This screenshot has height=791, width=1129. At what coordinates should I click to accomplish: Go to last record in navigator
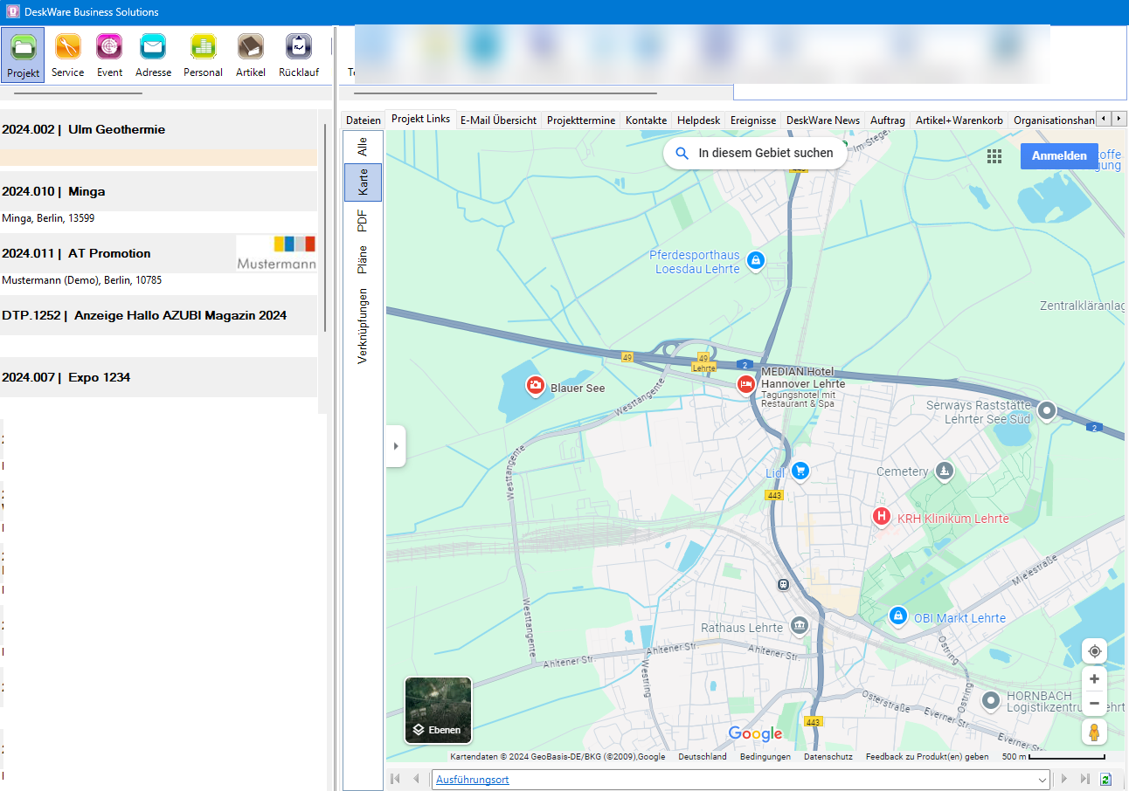[x=1085, y=779]
